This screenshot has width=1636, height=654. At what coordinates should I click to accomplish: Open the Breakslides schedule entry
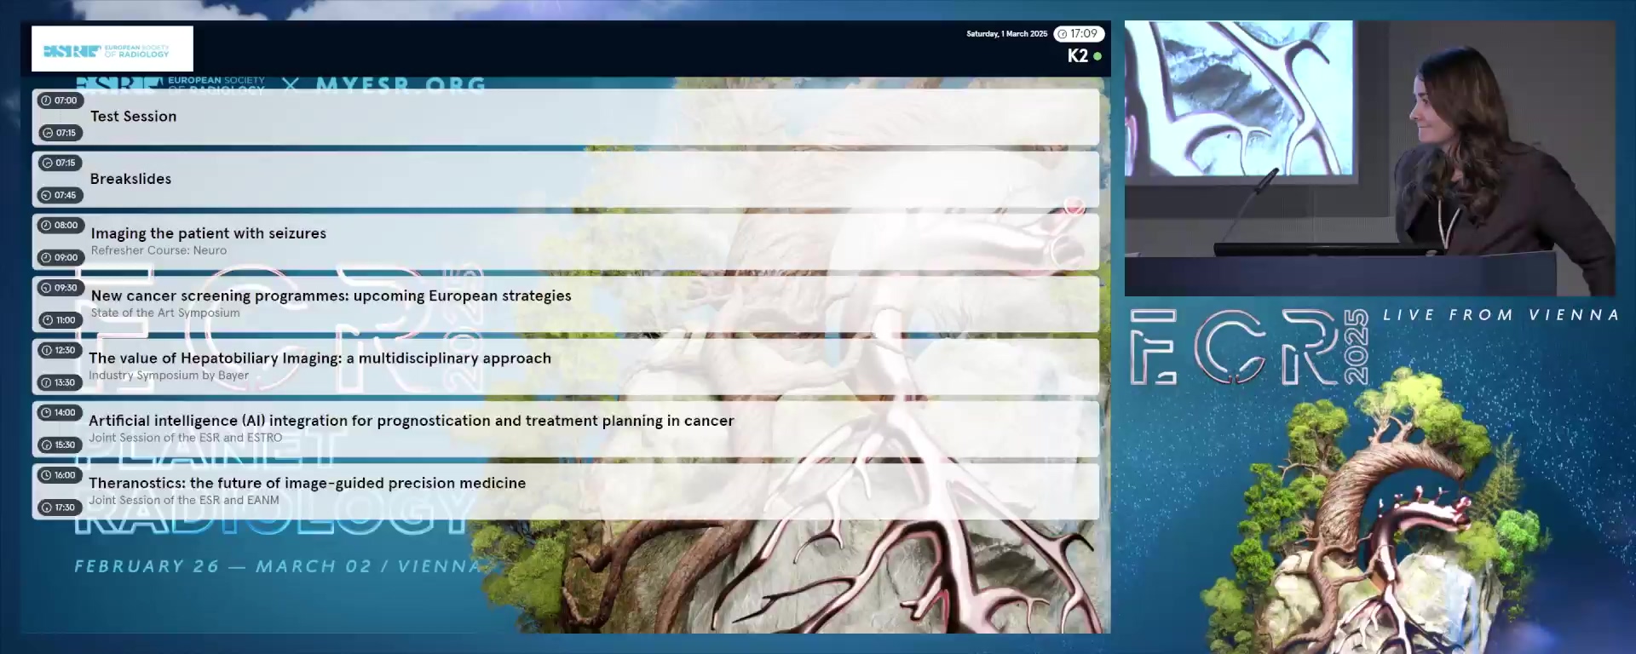566,179
